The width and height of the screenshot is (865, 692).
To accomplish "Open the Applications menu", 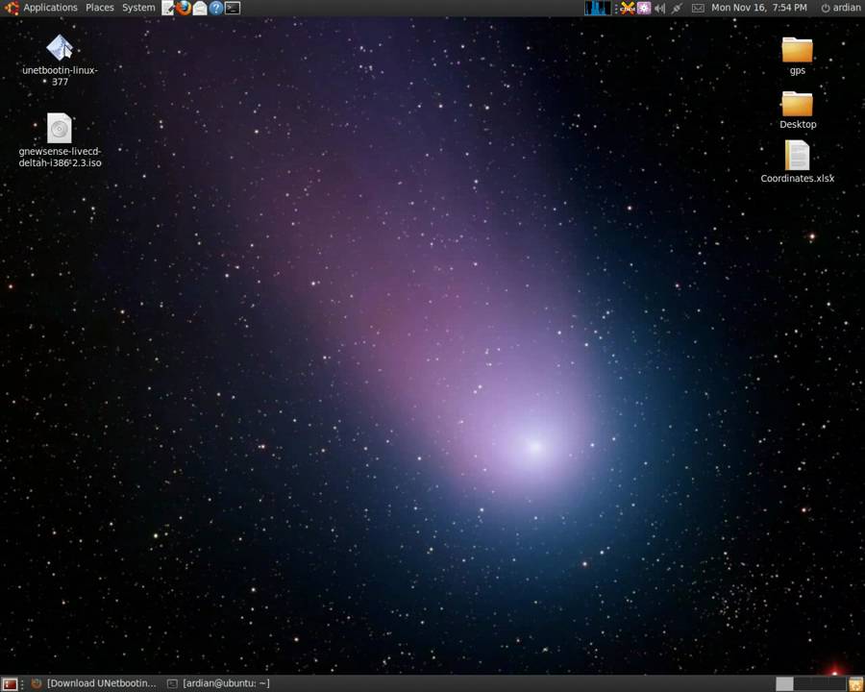I will [50, 8].
